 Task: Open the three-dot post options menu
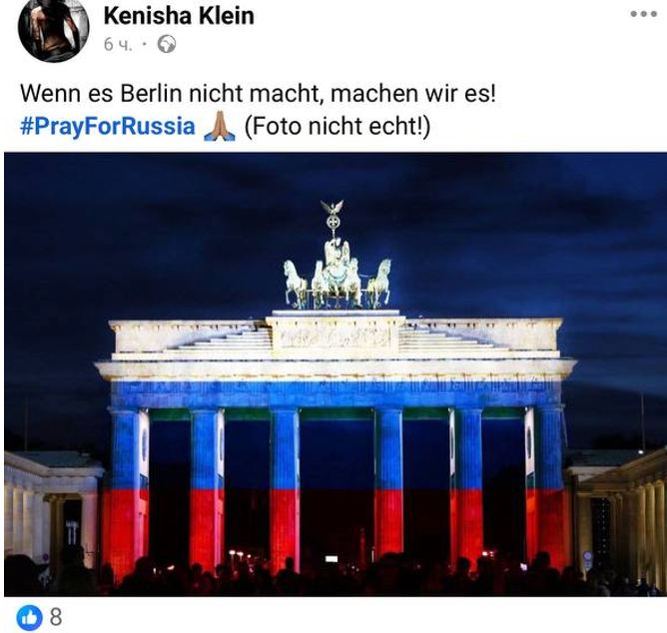tap(644, 14)
